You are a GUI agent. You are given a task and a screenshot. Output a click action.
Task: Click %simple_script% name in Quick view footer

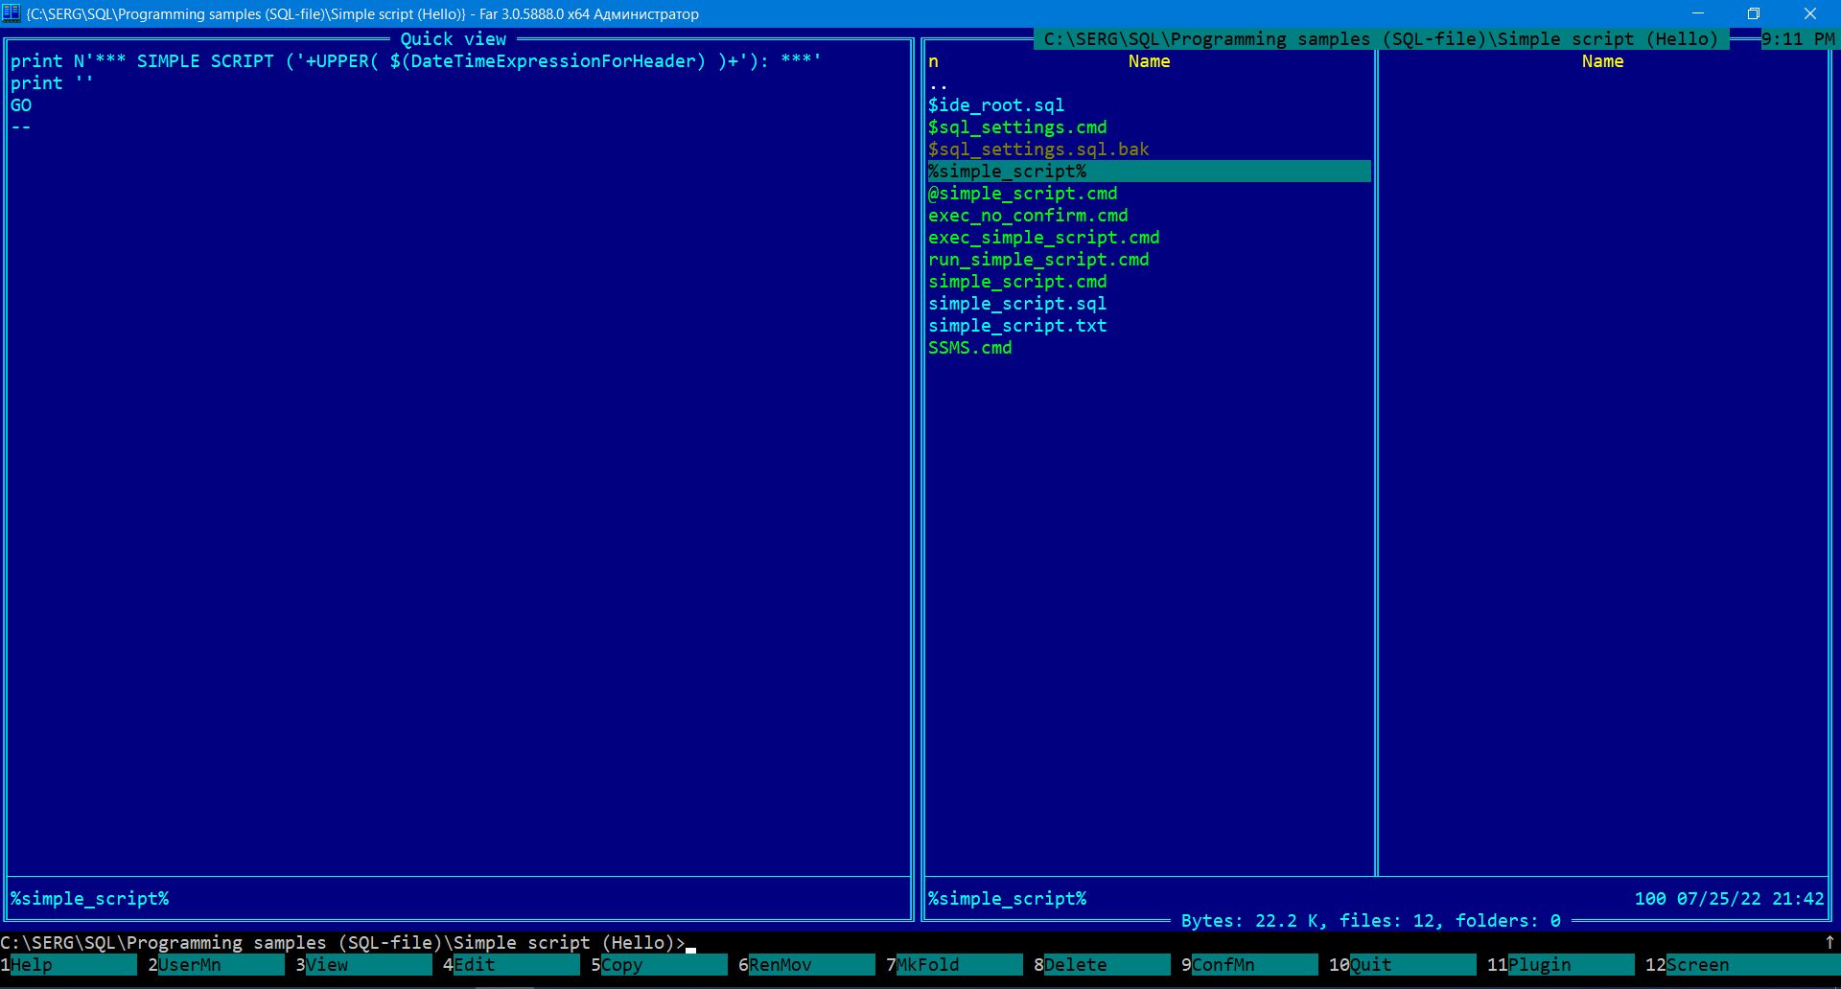coord(90,899)
